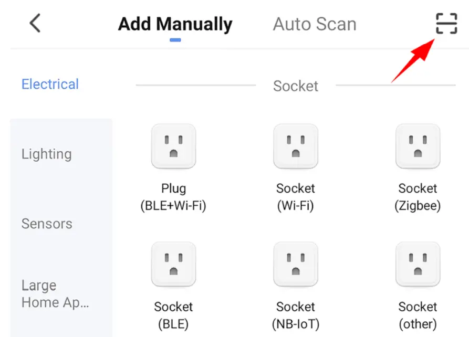Choose the Socket (Wi-Fi) device icon
The width and height of the screenshot is (469, 337).
tap(295, 146)
